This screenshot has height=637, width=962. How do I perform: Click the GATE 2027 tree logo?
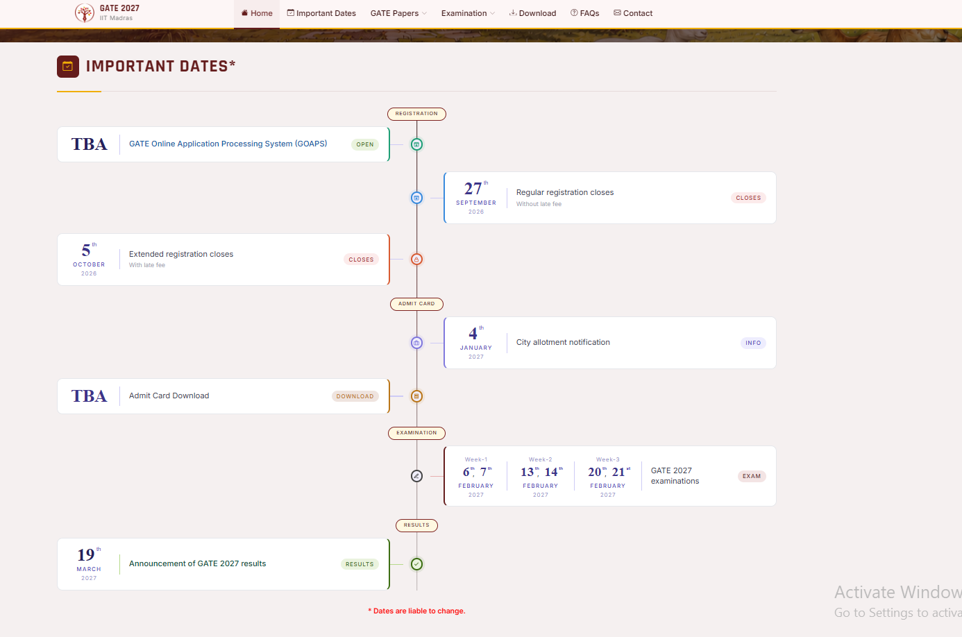click(x=84, y=12)
